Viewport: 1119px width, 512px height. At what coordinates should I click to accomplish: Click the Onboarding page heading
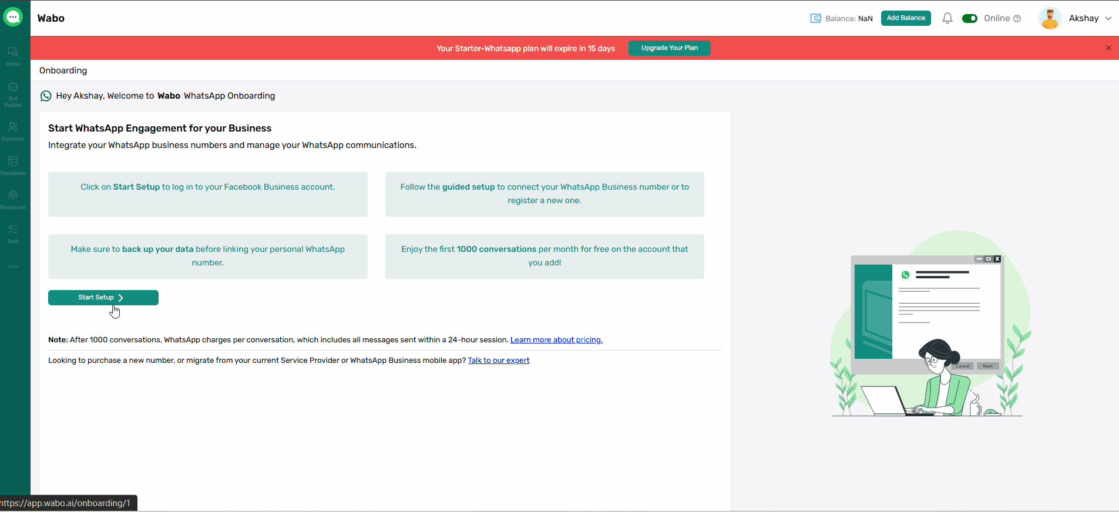[63, 70]
